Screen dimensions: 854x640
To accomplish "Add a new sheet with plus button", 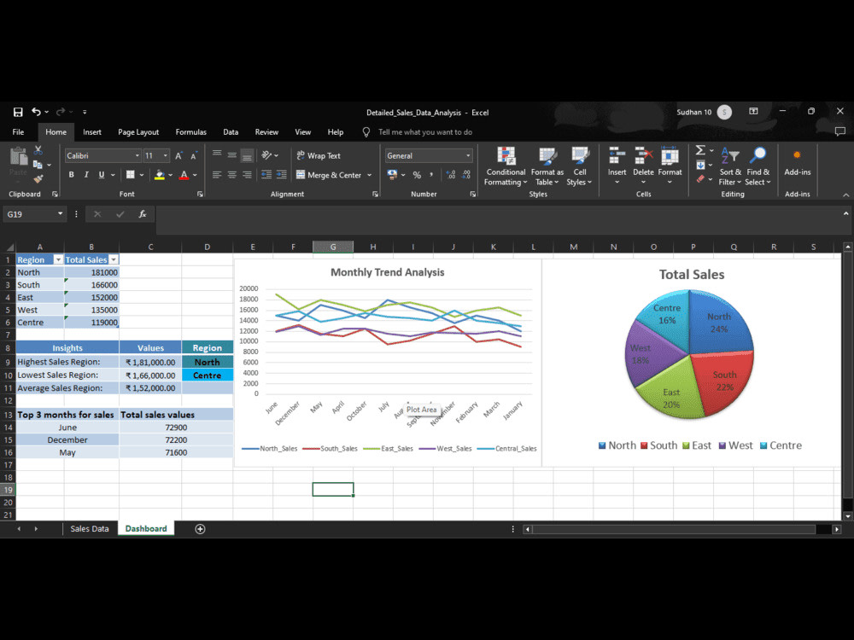I will point(200,529).
